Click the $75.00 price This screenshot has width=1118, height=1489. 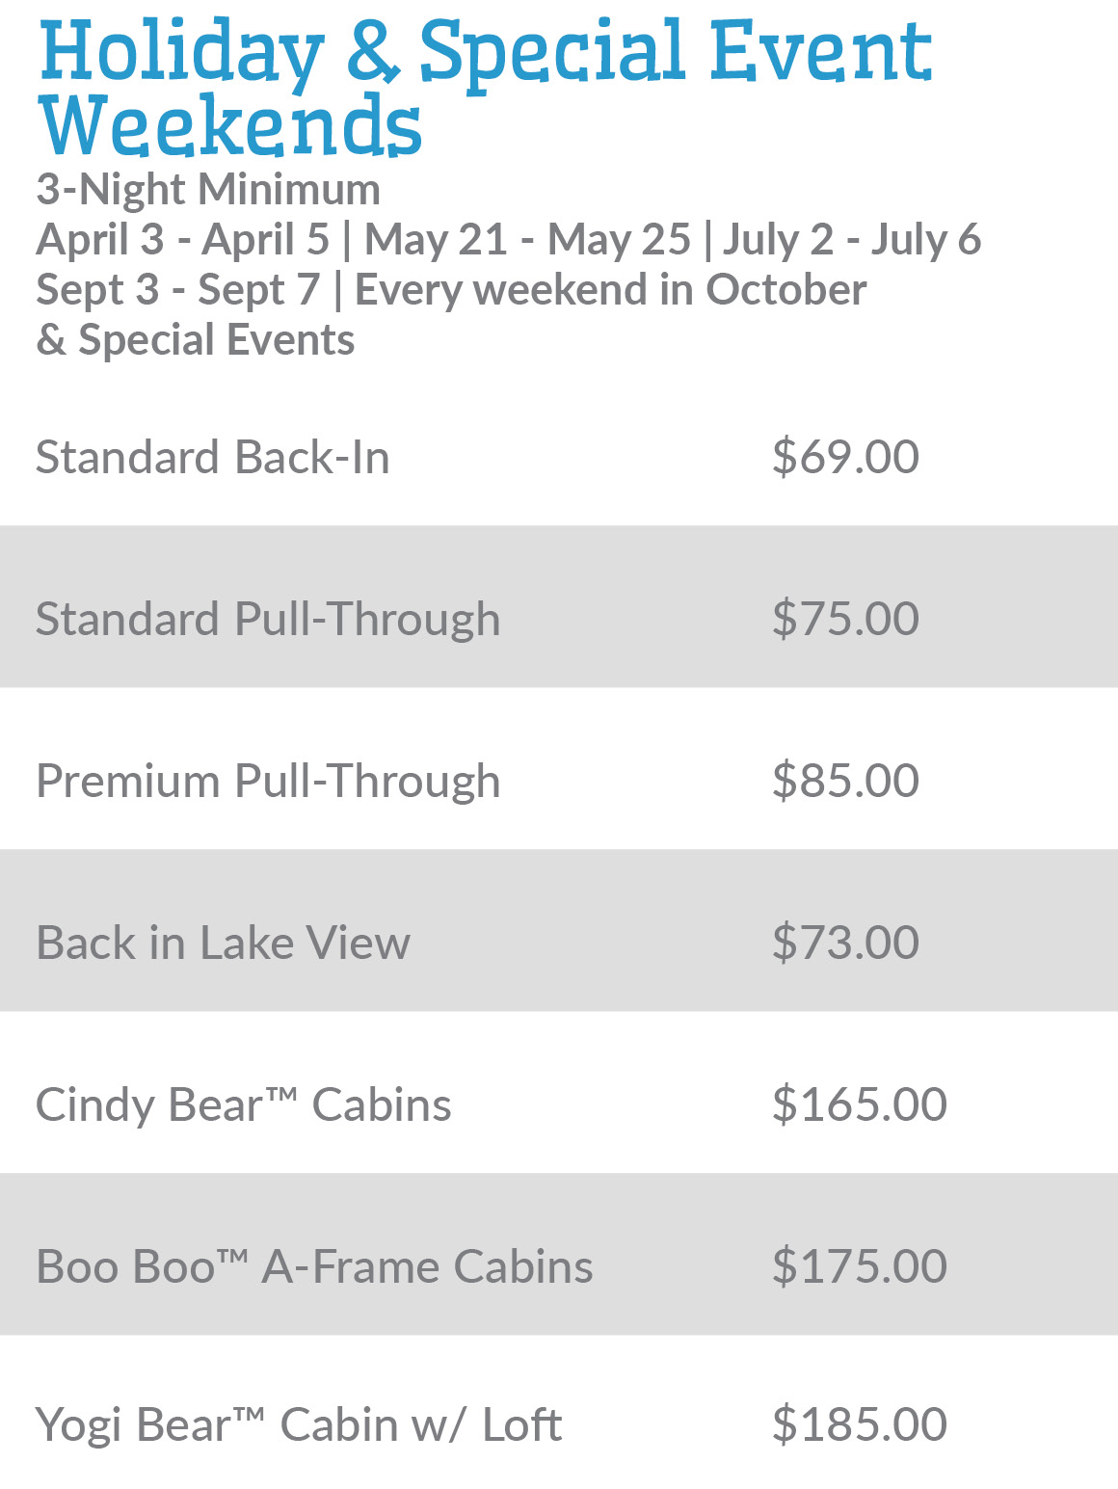(845, 619)
